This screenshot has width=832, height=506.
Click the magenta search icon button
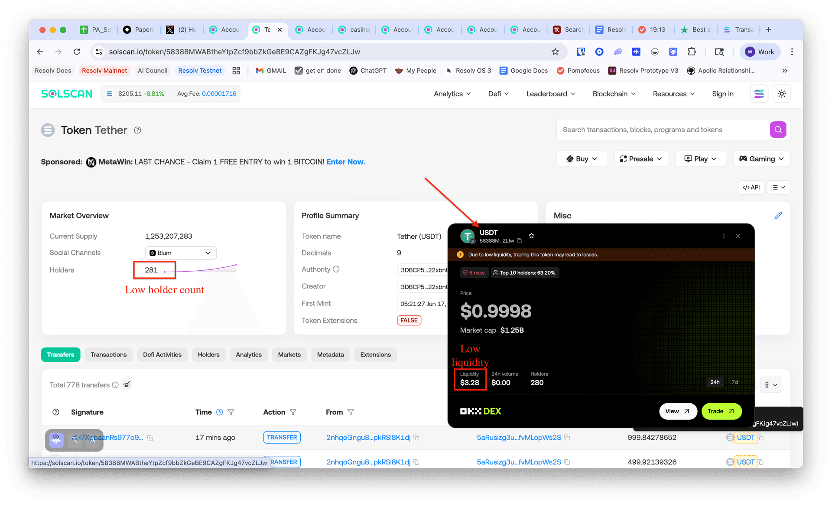pyautogui.click(x=778, y=130)
